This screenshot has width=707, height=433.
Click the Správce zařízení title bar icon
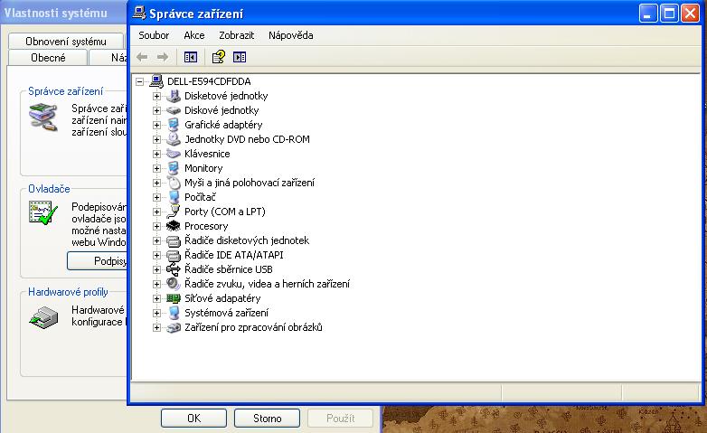[139, 14]
